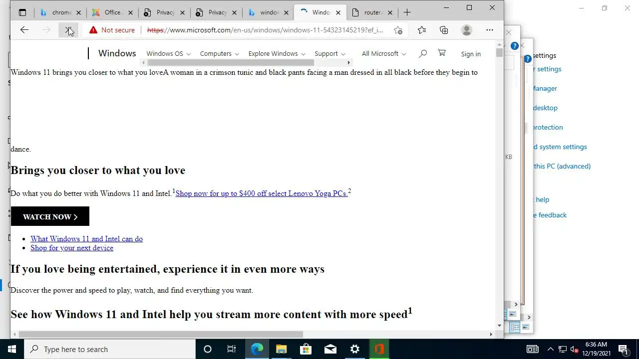
Task: Click the taskbar search box
Action: click(110, 349)
